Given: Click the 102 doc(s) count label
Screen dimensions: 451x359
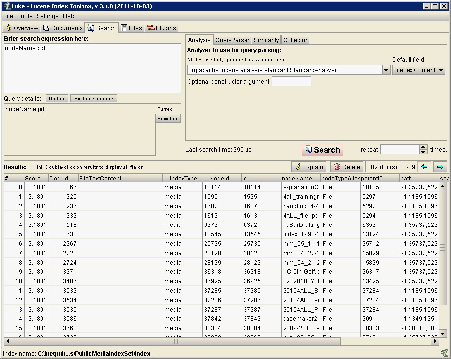Looking at the screenshot, I should (382, 167).
